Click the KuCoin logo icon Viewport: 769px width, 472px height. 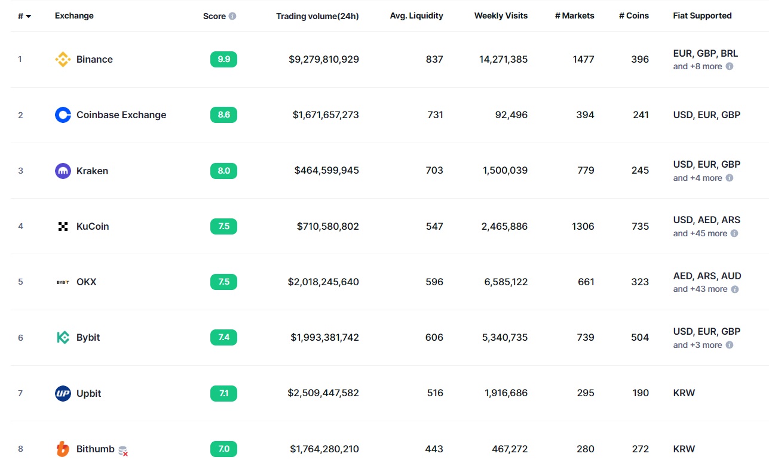tap(63, 226)
